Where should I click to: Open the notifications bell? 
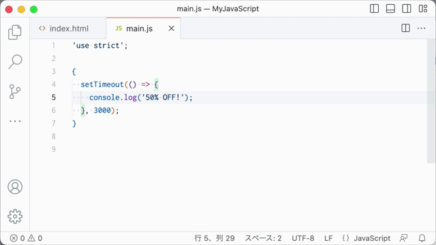pos(422,238)
